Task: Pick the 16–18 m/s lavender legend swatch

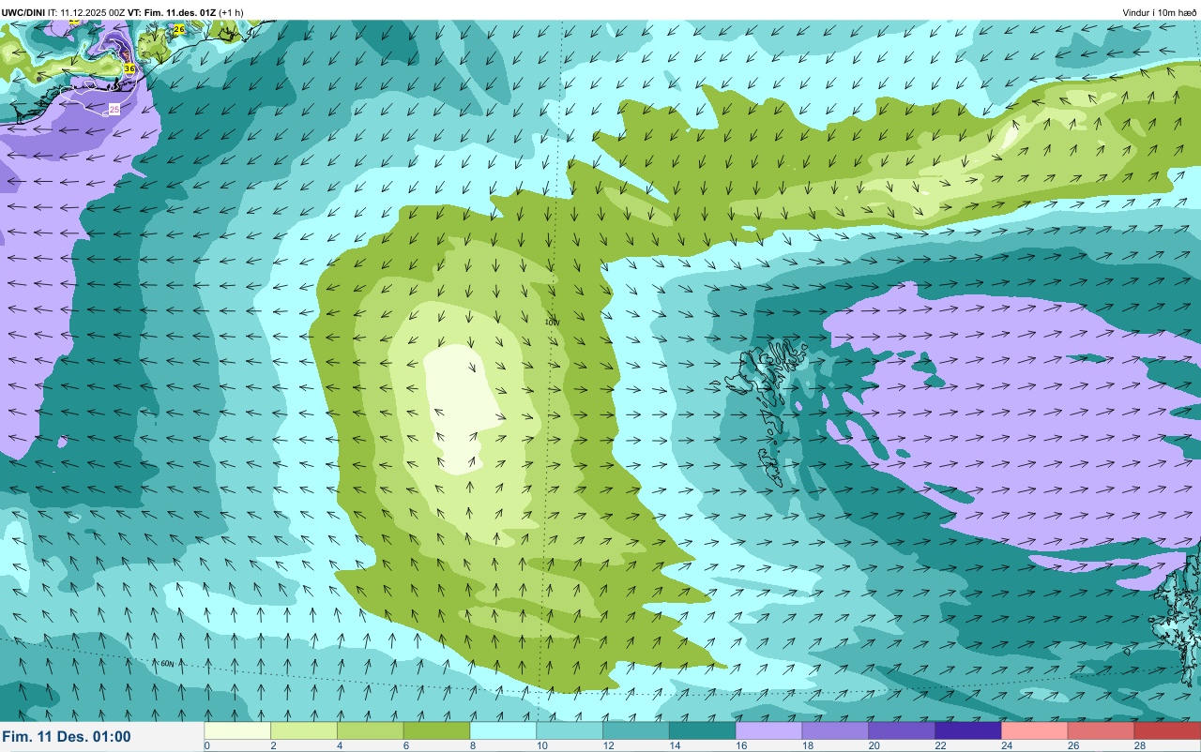Action: tap(769, 730)
